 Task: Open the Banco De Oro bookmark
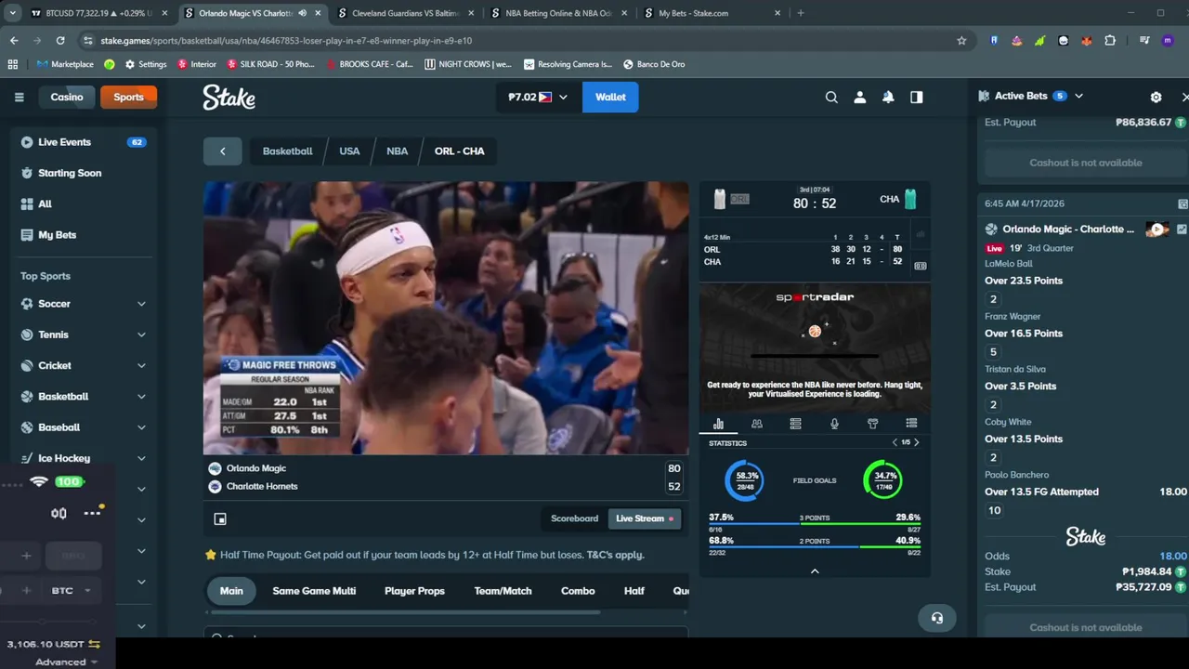tap(653, 64)
